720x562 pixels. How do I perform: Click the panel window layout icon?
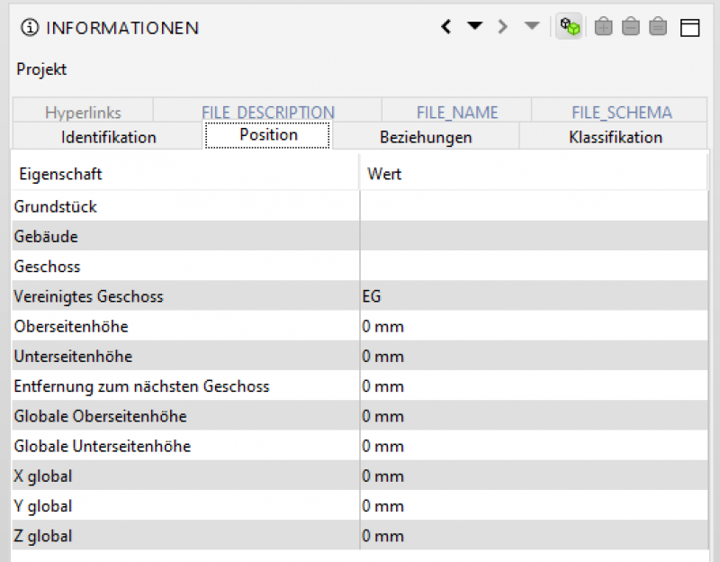(x=690, y=27)
